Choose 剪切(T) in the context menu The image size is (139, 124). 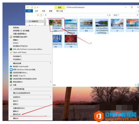point(16,101)
